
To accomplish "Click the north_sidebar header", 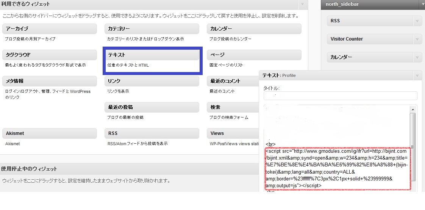I will pyautogui.click(x=373, y=4).
